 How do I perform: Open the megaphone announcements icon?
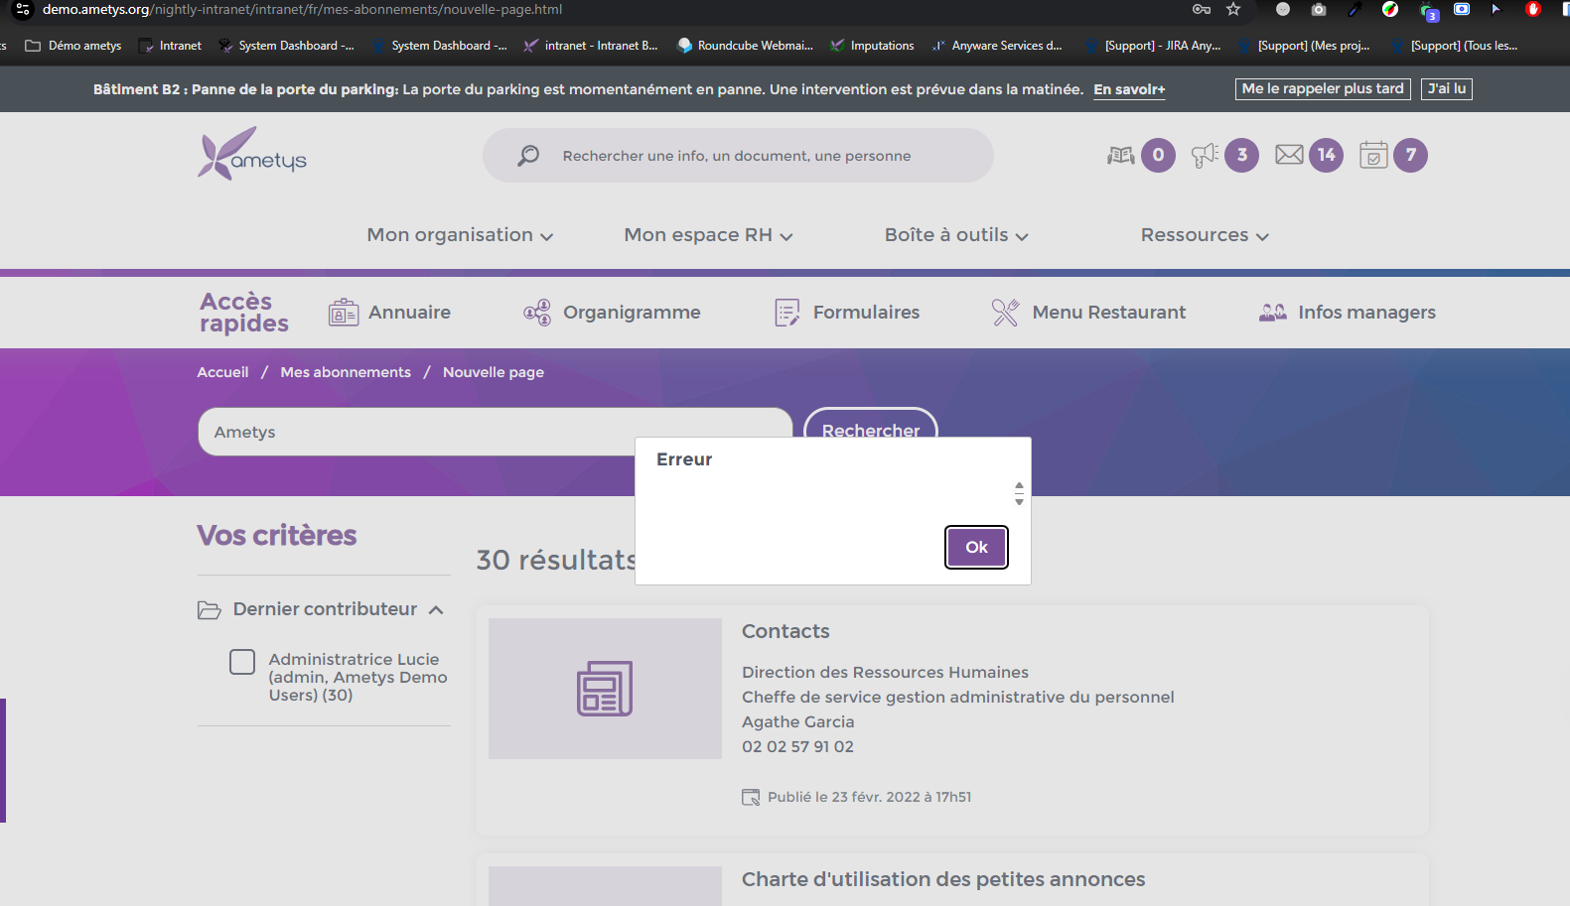pyautogui.click(x=1205, y=155)
